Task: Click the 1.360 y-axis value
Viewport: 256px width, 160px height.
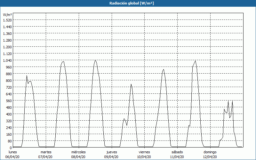Action: pyautogui.click(x=7, y=34)
